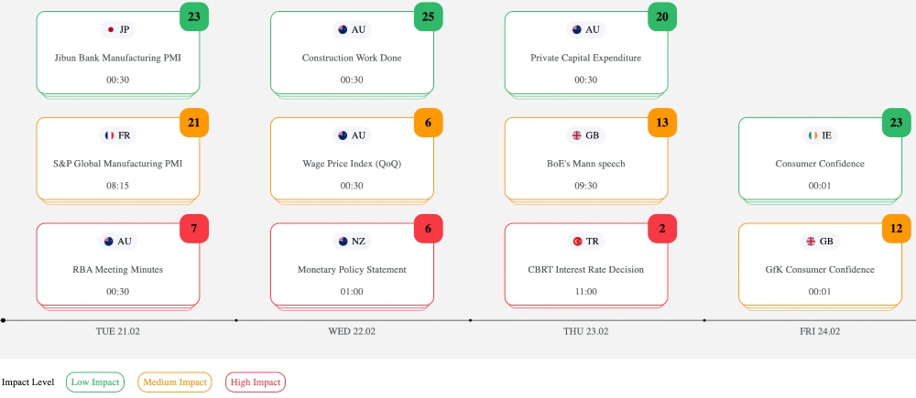Open the CBRT Interest Rate Decision event

point(586,270)
